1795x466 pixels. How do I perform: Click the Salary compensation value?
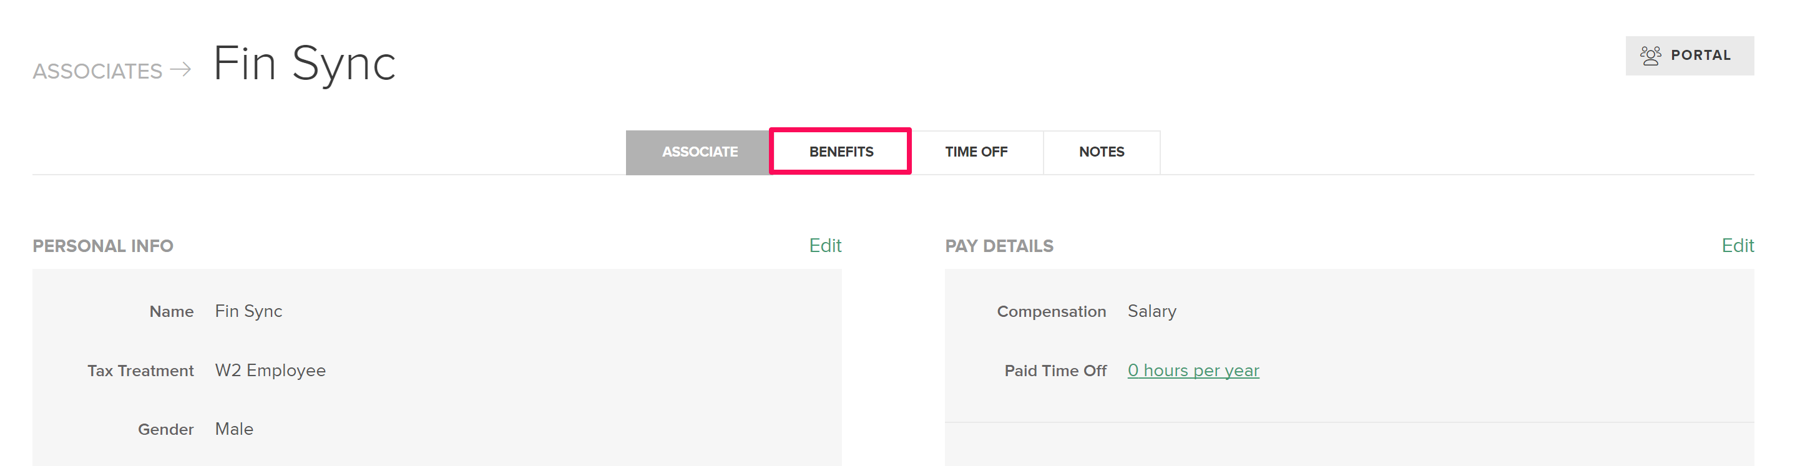[x=1152, y=311]
